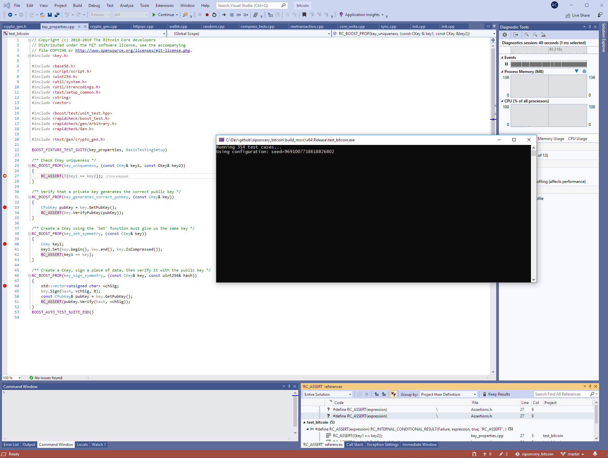Click the diagnostics reset view chart icon
608x458 pixels.
pyautogui.click(x=543, y=35)
